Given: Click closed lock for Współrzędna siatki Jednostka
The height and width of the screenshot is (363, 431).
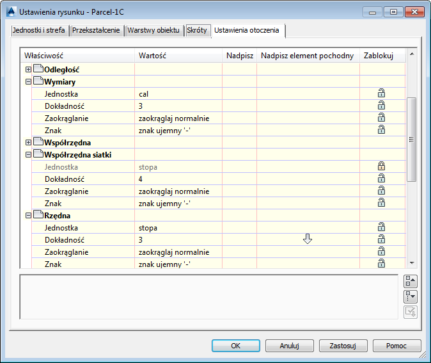Looking at the screenshot, I should click(381, 166).
